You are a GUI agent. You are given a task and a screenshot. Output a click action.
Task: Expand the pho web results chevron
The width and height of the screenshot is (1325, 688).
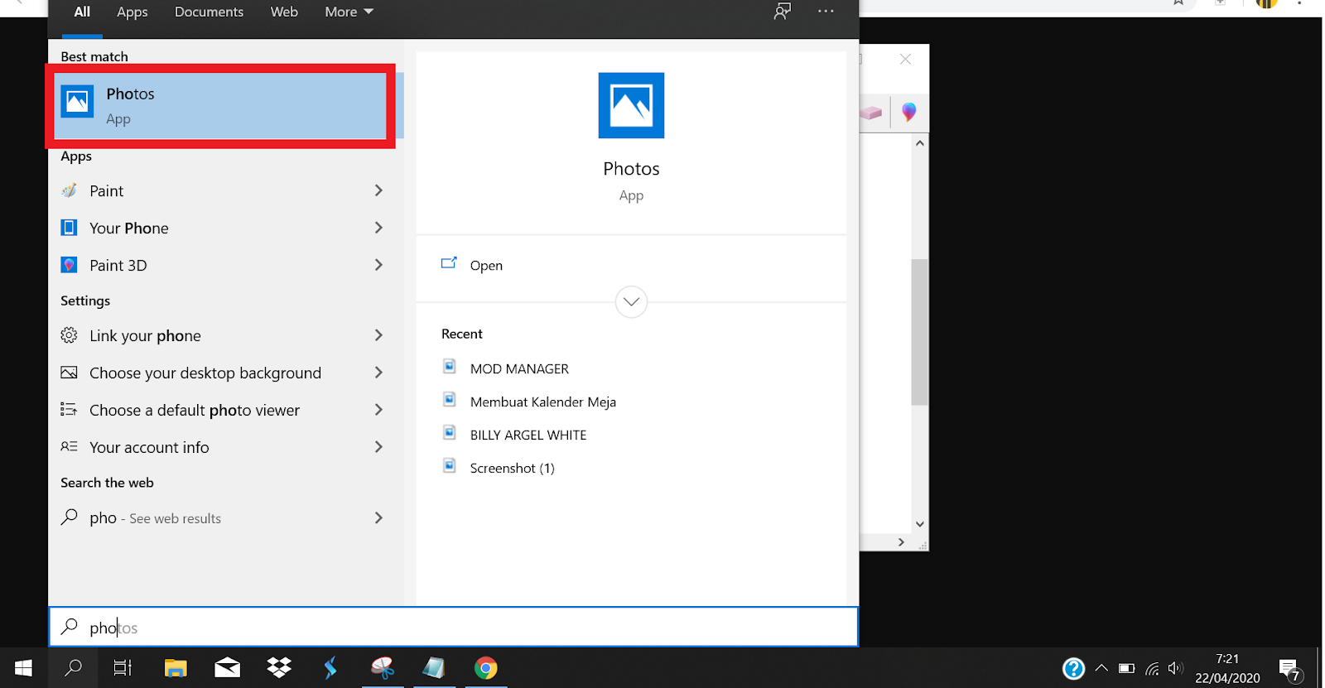(378, 517)
